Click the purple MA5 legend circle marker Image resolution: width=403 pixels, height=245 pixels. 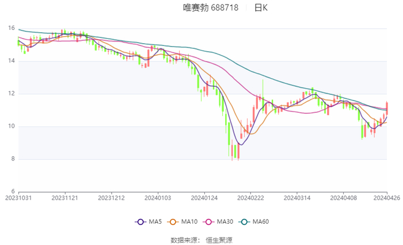(140, 222)
